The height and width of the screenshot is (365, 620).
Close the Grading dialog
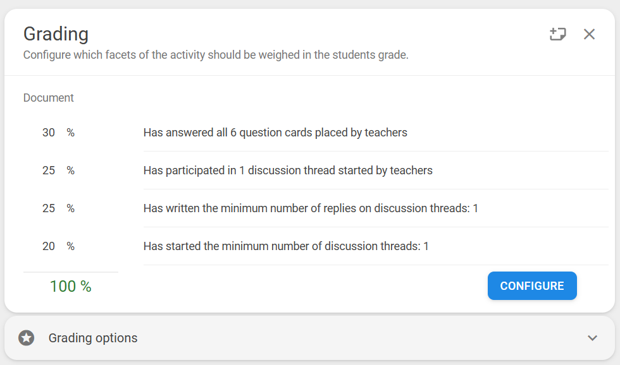pyautogui.click(x=589, y=34)
